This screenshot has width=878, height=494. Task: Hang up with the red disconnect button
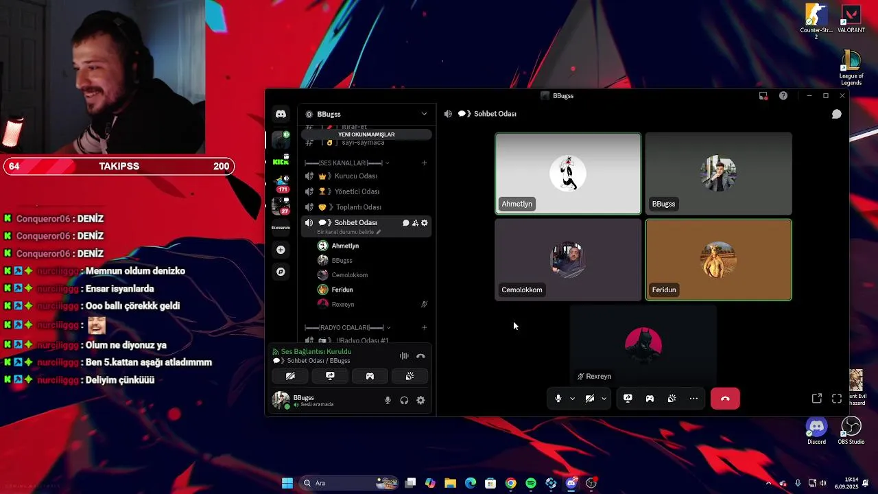[725, 399]
